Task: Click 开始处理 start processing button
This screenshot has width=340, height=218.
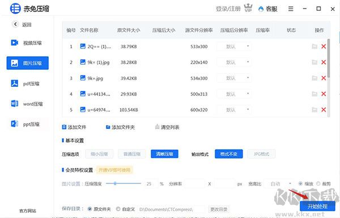Action: click(x=317, y=206)
